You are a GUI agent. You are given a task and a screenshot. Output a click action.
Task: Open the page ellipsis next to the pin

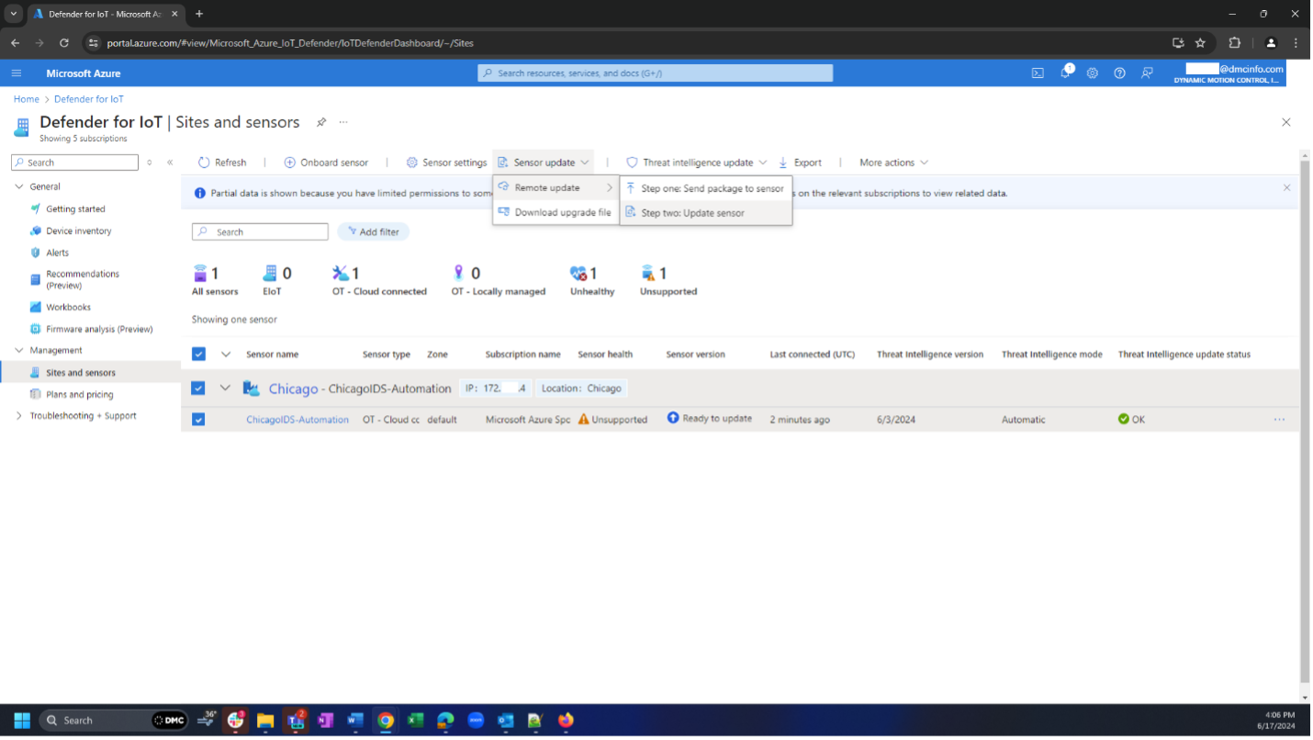click(x=343, y=122)
